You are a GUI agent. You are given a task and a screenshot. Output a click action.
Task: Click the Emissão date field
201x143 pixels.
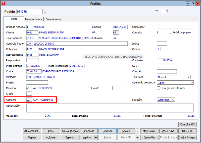(x=120, y=27)
